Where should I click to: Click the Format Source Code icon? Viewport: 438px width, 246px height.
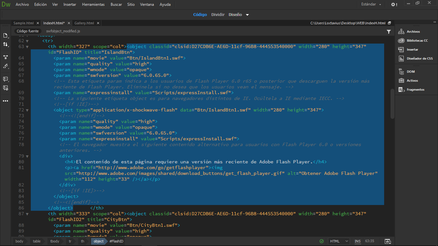5,66
